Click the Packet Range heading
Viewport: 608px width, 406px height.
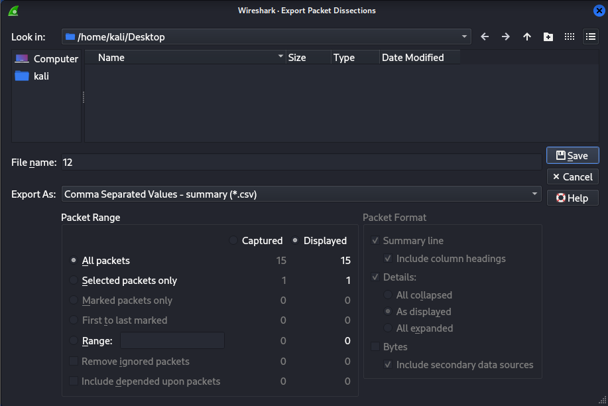click(91, 218)
